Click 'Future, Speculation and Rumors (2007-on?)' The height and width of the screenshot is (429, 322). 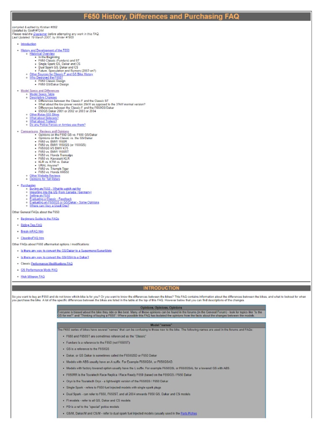[x=67, y=70]
